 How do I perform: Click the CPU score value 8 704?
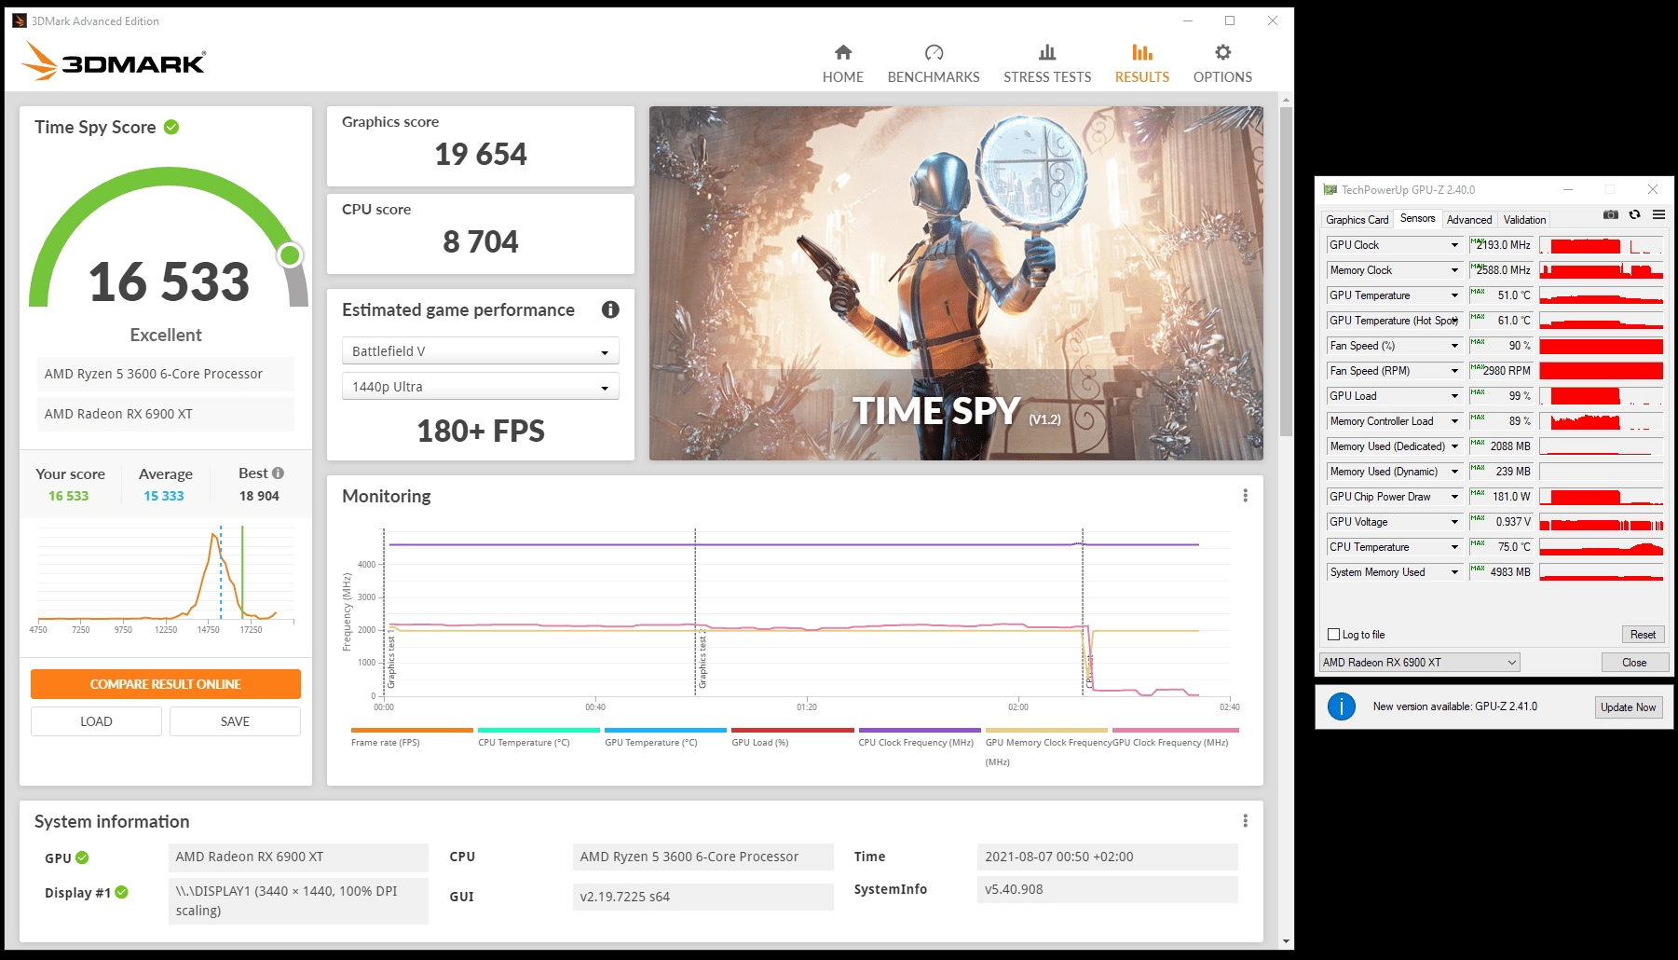(x=481, y=241)
